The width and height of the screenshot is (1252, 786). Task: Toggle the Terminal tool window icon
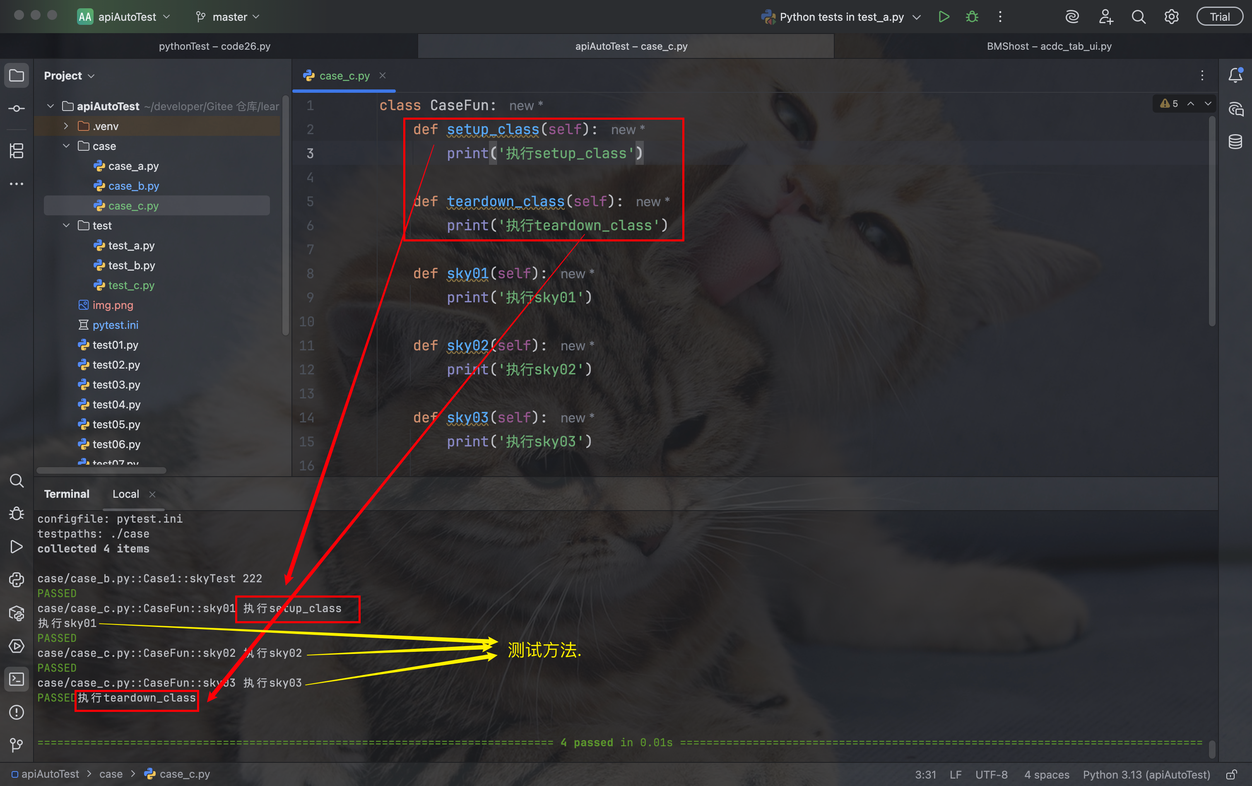[x=17, y=679]
